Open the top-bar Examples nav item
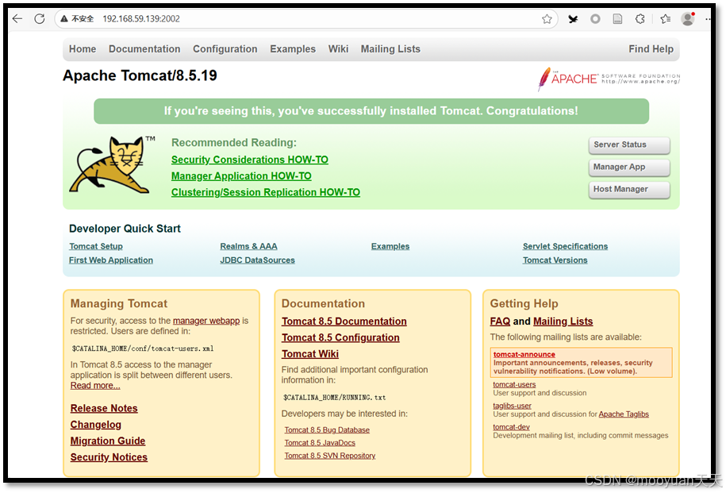The width and height of the screenshot is (726, 493). click(293, 49)
